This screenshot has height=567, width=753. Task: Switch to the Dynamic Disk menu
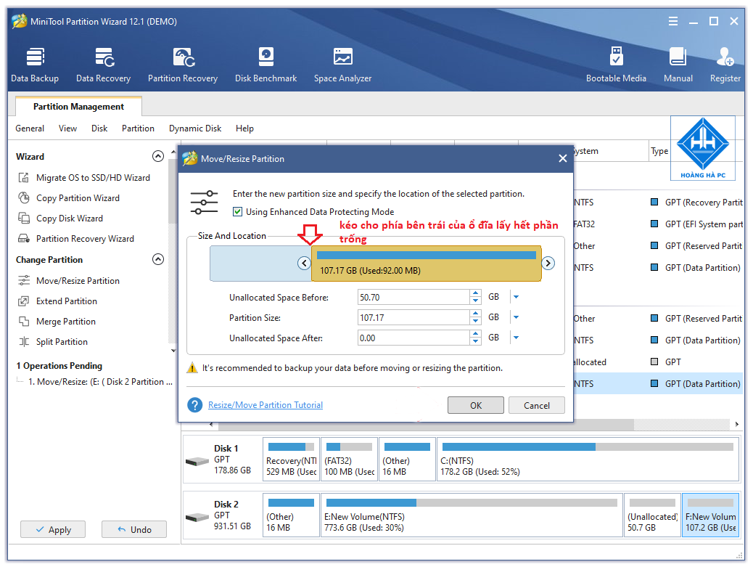[x=194, y=129]
